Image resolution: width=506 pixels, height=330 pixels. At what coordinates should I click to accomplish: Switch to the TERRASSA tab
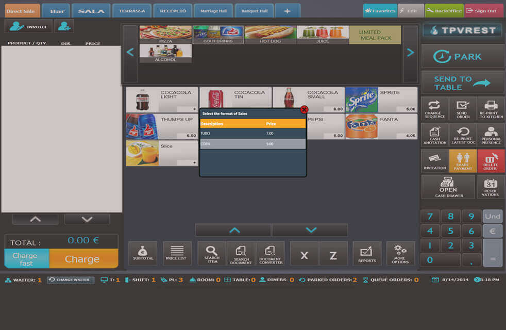pos(132,11)
